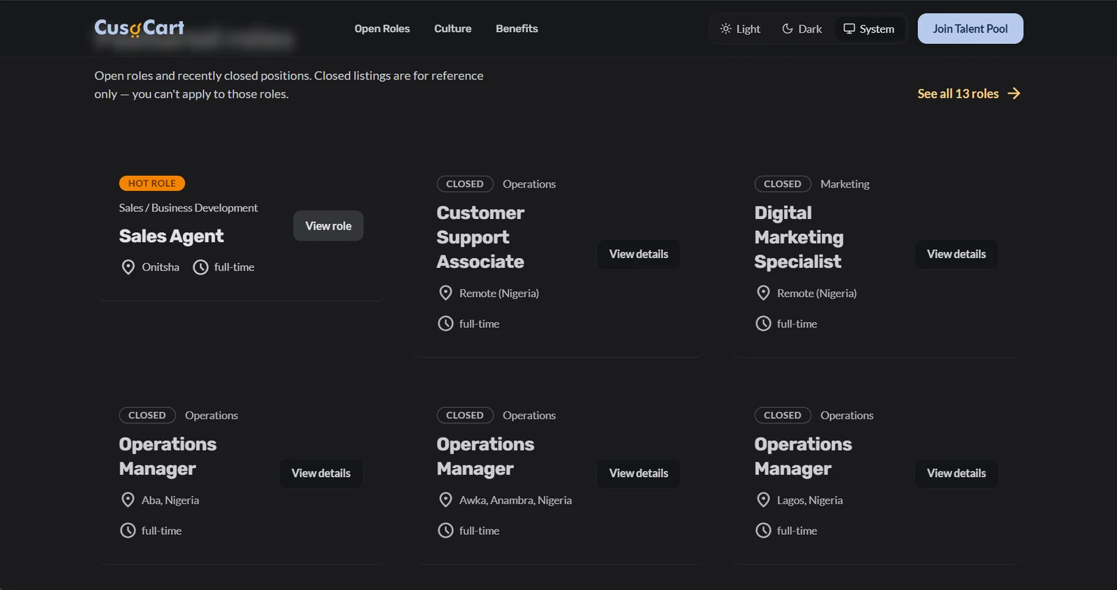The image size is (1117, 590).
Task: Click the location pin beside Aba, Nigeria
Action: click(x=128, y=500)
